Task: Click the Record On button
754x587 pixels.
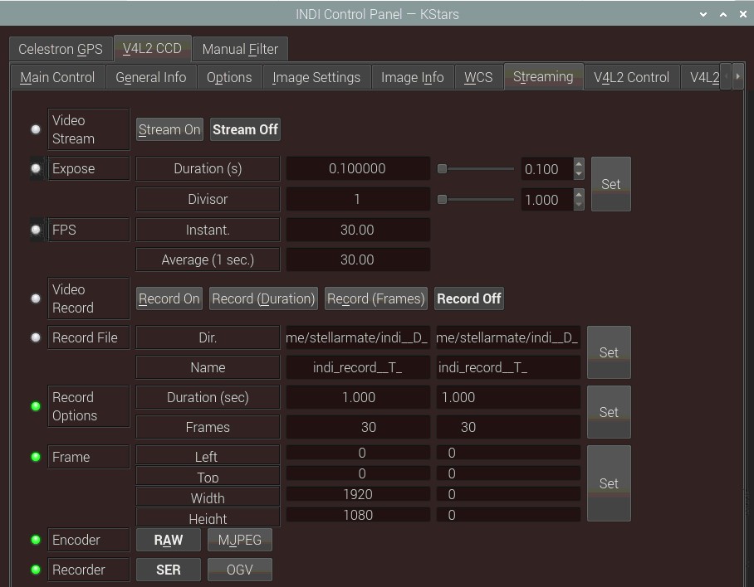Action: (x=169, y=298)
